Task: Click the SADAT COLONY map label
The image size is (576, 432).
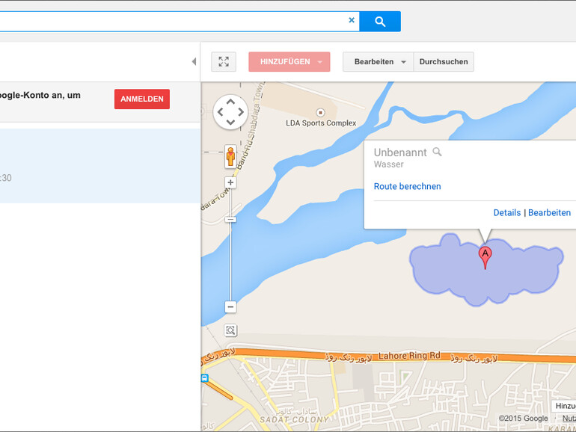Action: pyautogui.click(x=294, y=419)
